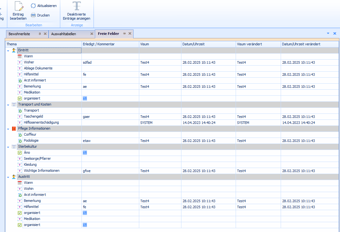This screenshot has height=232, width=340.
Task: Collapse the Transport und Kosten group
Action: point(8,105)
